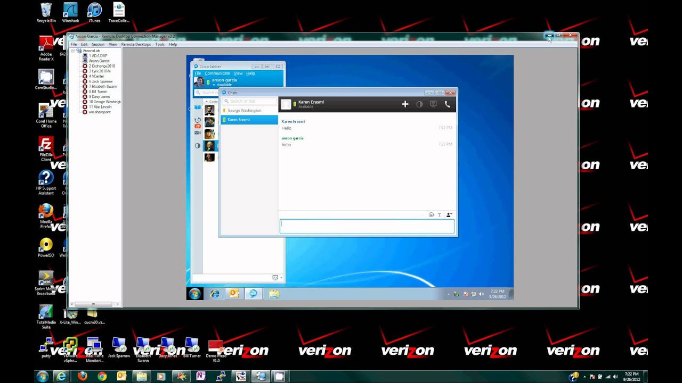
Task: Click the host Windows Start button
Action: point(43,377)
